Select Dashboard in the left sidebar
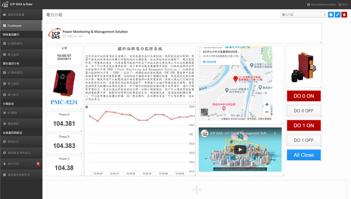 coord(21,25)
